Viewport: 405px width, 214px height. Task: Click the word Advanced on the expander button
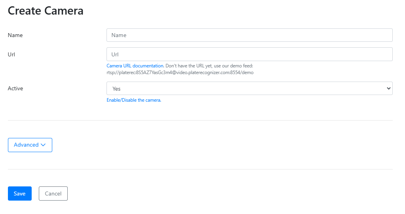click(x=26, y=145)
